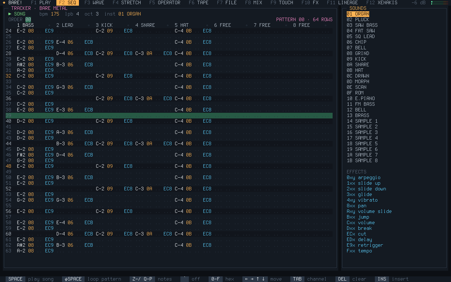Open the F10 FX tab
The height and width of the screenshot is (282, 451).
pos(310,2)
